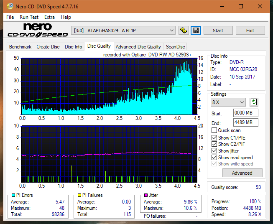273x224 pixels.
Task: Open the Advanced Disc Quality tab
Action: (138, 47)
